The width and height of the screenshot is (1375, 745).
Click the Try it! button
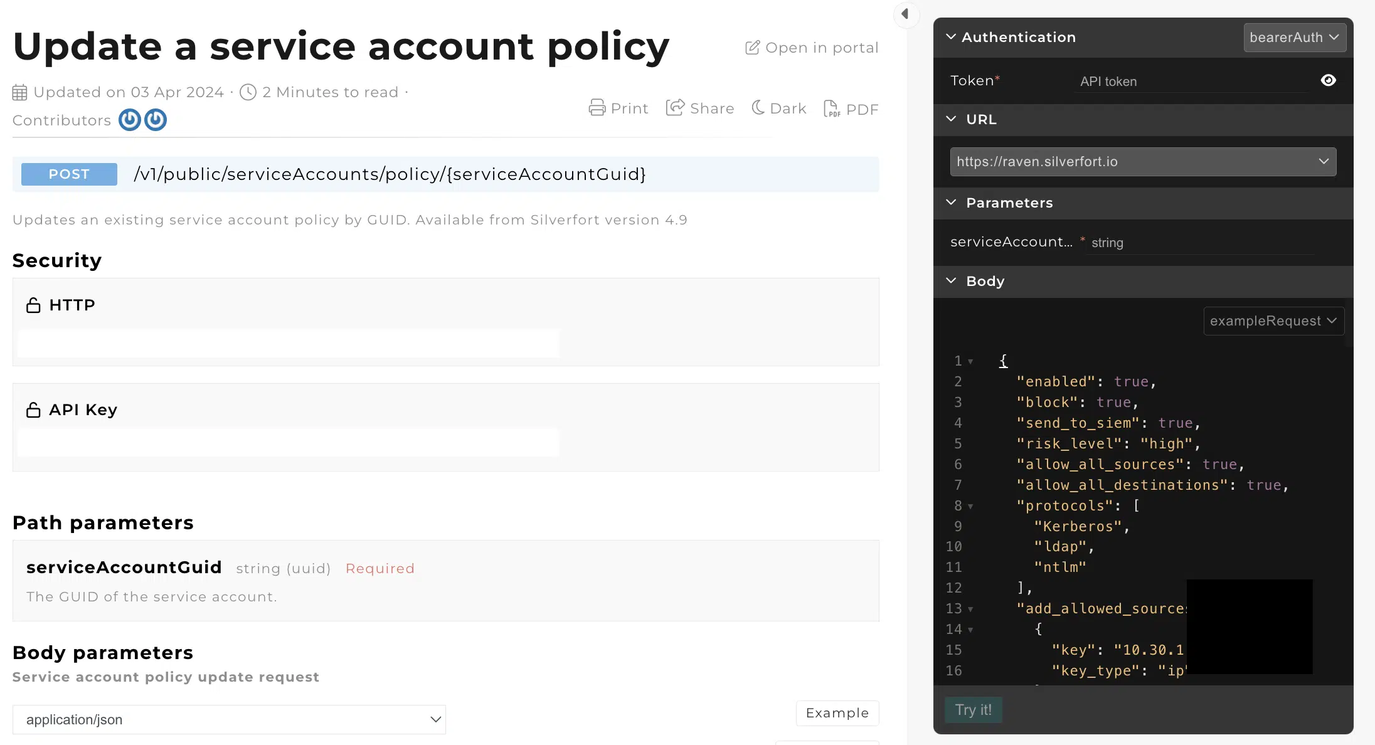tap(973, 710)
